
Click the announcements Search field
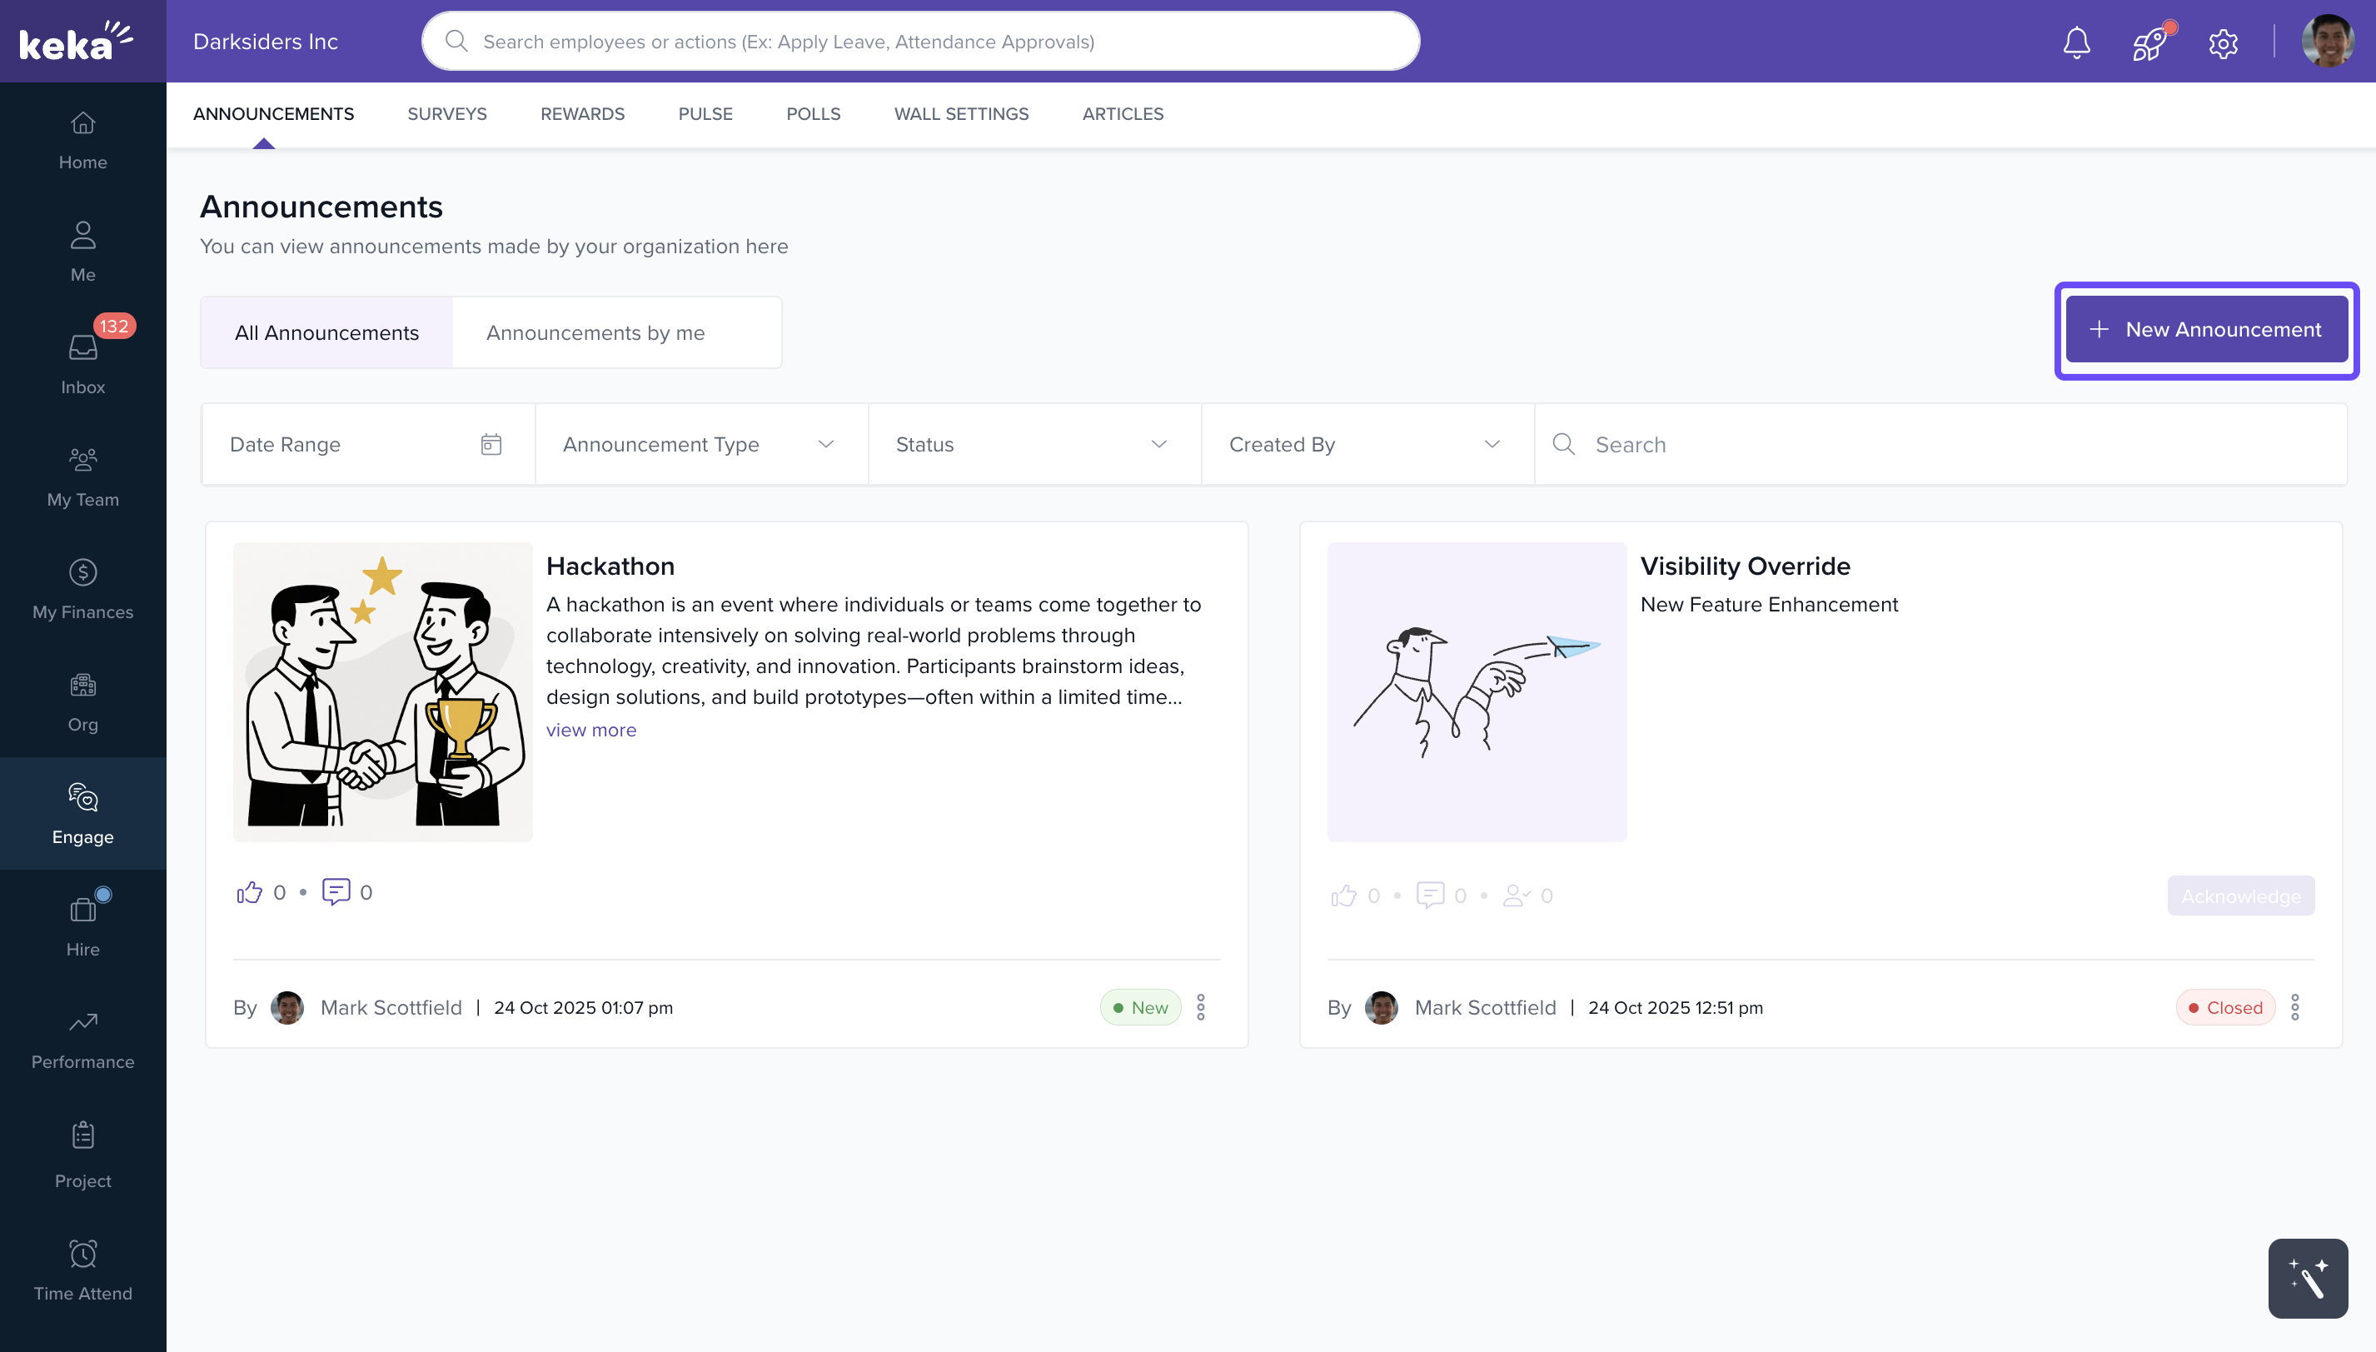point(1949,445)
